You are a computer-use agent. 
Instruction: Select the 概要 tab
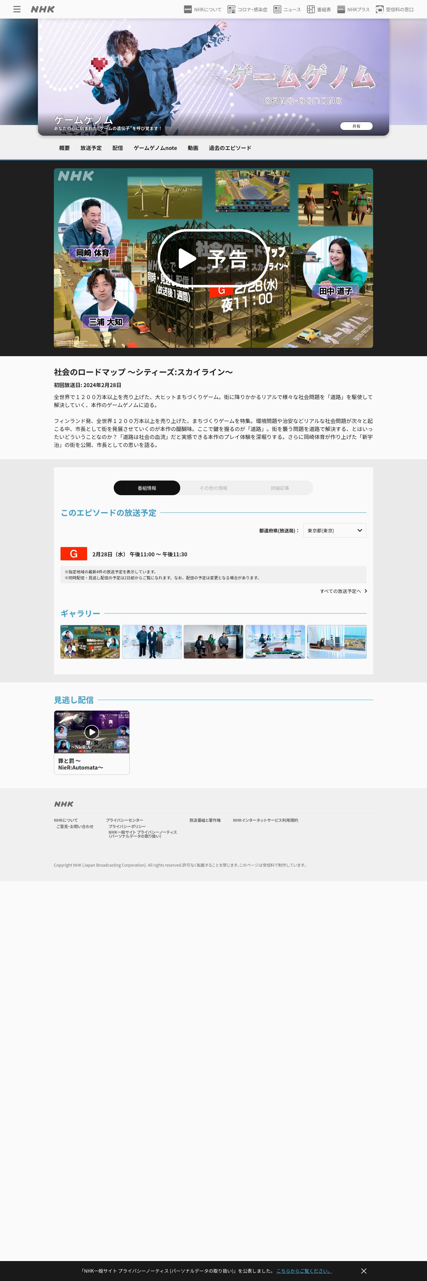tap(65, 148)
